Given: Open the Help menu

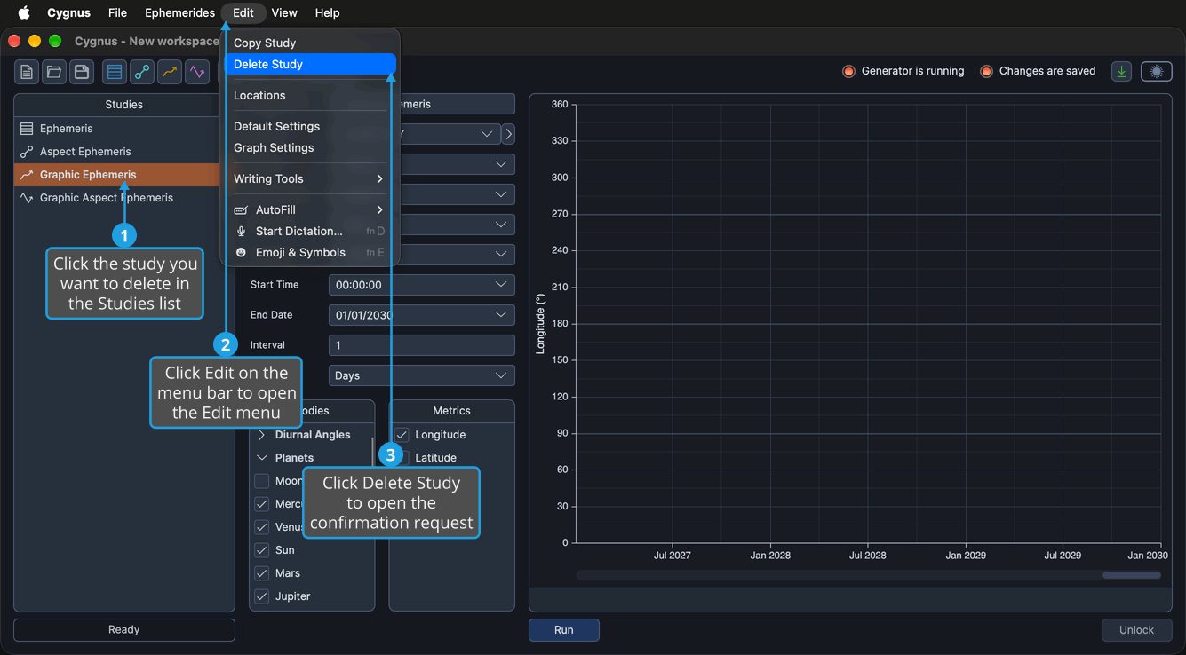Looking at the screenshot, I should [327, 12].
